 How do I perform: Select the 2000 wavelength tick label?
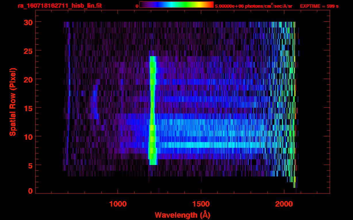point(284,204)
